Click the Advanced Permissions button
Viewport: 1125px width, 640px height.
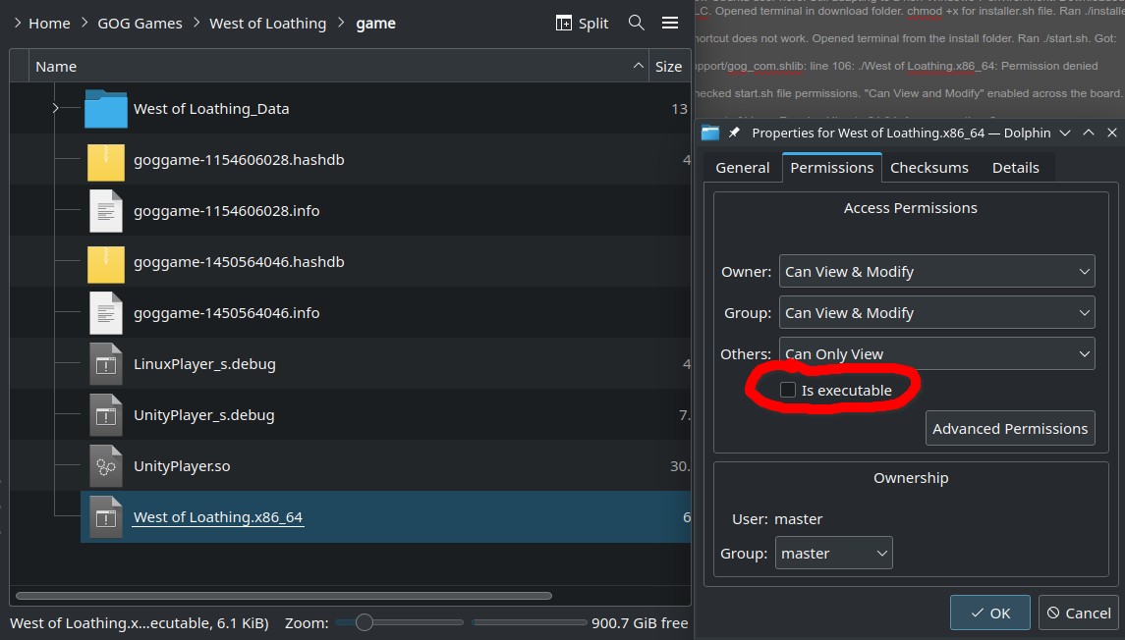1010,429
